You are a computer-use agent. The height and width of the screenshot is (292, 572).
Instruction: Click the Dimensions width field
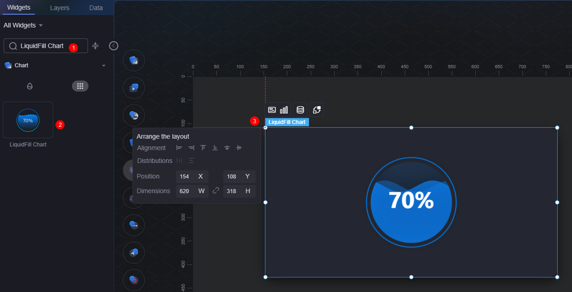(x=192, y=191)
